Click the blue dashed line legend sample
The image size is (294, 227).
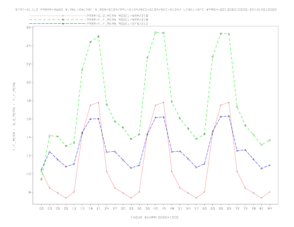pyautogui.click(x=58, y=24)
